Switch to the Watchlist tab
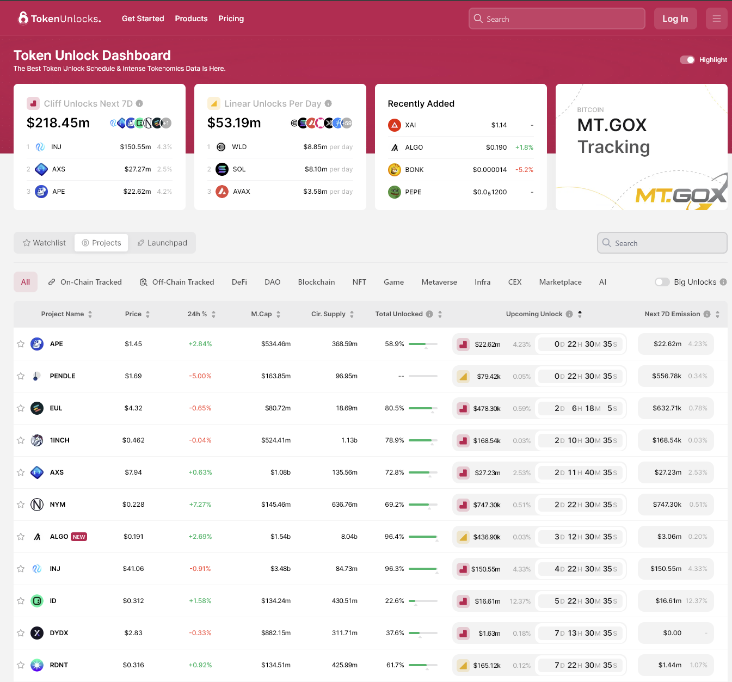Viewport: 732px width, 682px height. pos(44,243)
